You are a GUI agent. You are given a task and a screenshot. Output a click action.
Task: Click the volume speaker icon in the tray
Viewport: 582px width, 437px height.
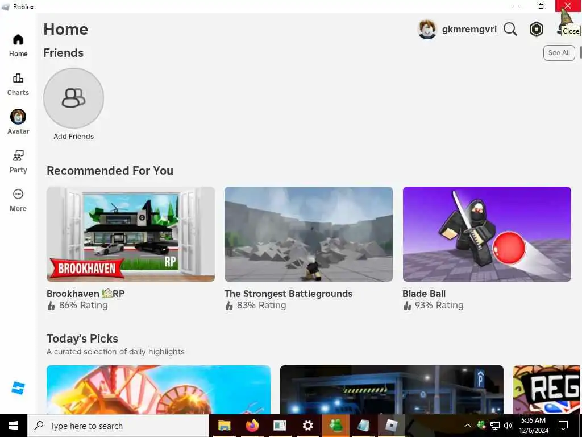[x=508, y=426]
